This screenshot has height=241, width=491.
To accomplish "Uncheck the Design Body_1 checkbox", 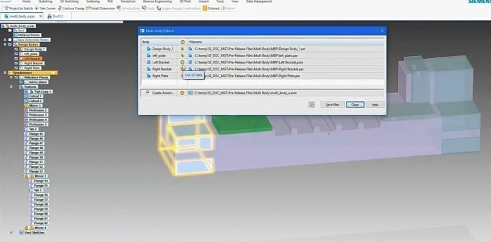I will click(x=16, y=49).
